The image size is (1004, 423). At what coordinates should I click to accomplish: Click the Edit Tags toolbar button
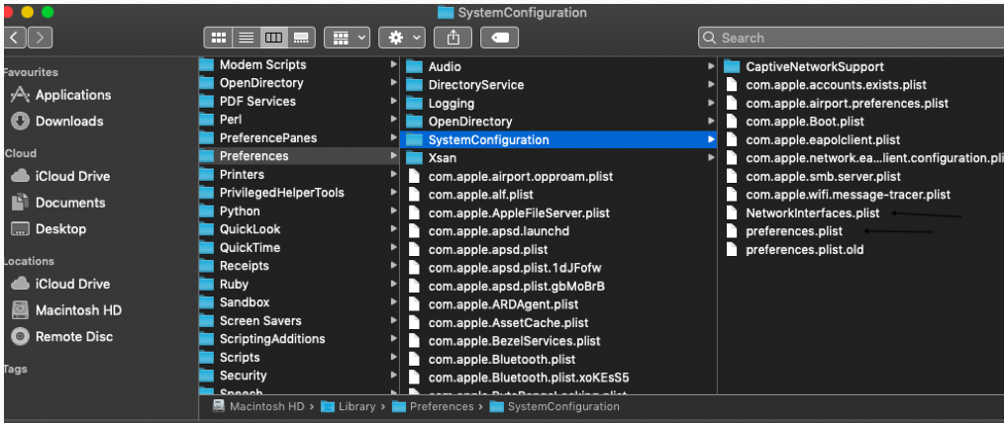(x=499, y=38)
